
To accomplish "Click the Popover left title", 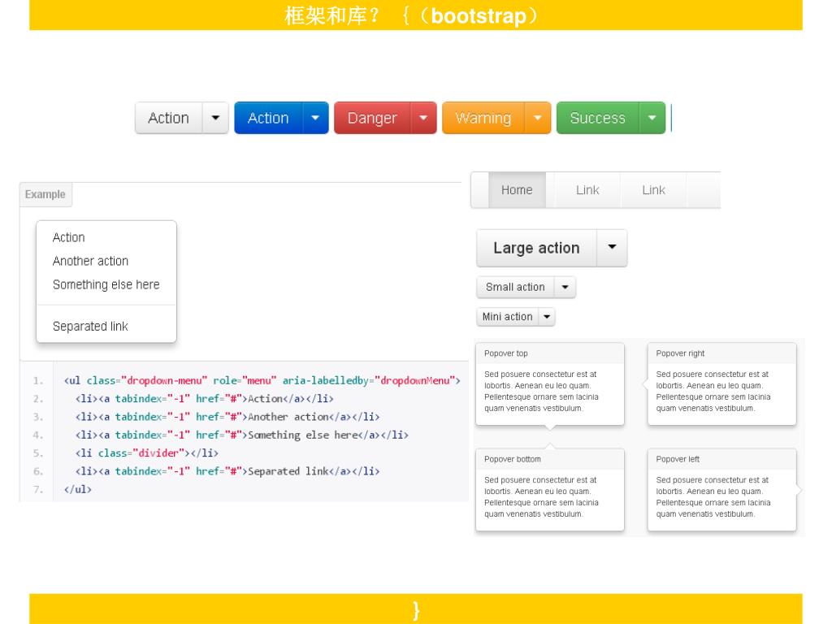I will click(x=678, y=459).
